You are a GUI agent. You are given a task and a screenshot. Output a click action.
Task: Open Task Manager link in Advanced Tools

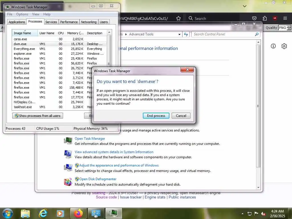[90, 139]
